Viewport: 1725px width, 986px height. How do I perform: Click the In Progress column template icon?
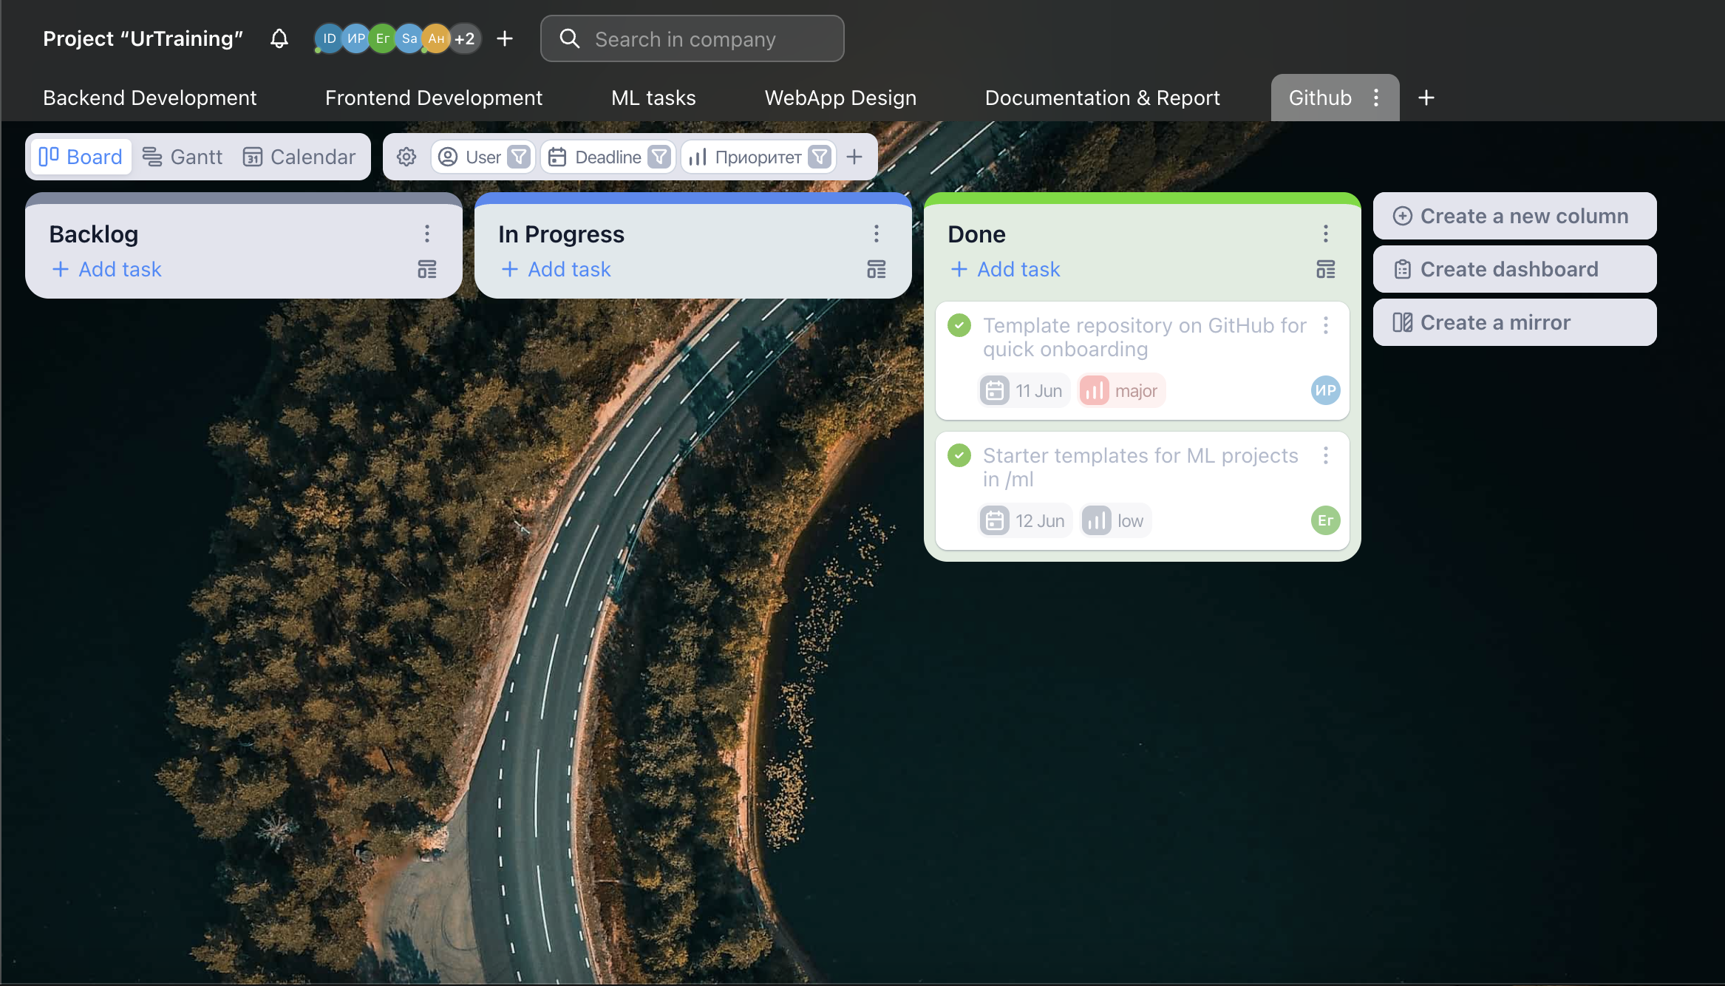pyautogui.click(x=877, y=269)
